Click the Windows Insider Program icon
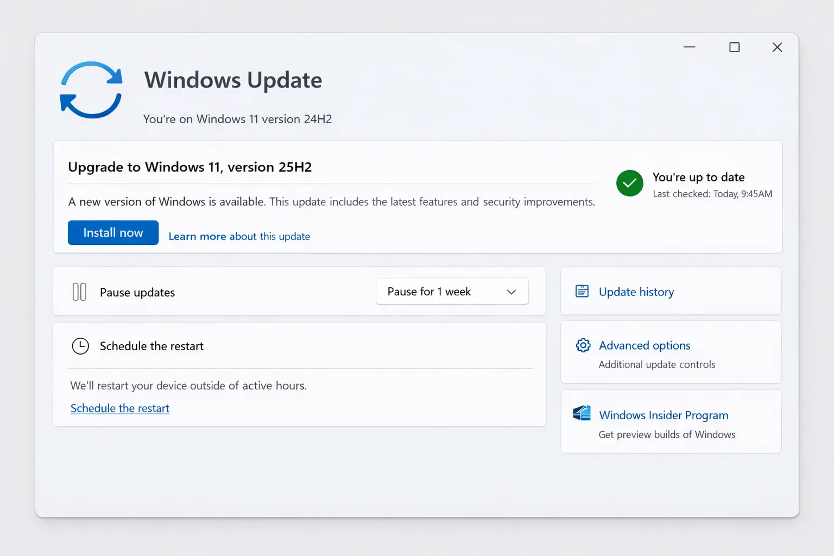 582,414
